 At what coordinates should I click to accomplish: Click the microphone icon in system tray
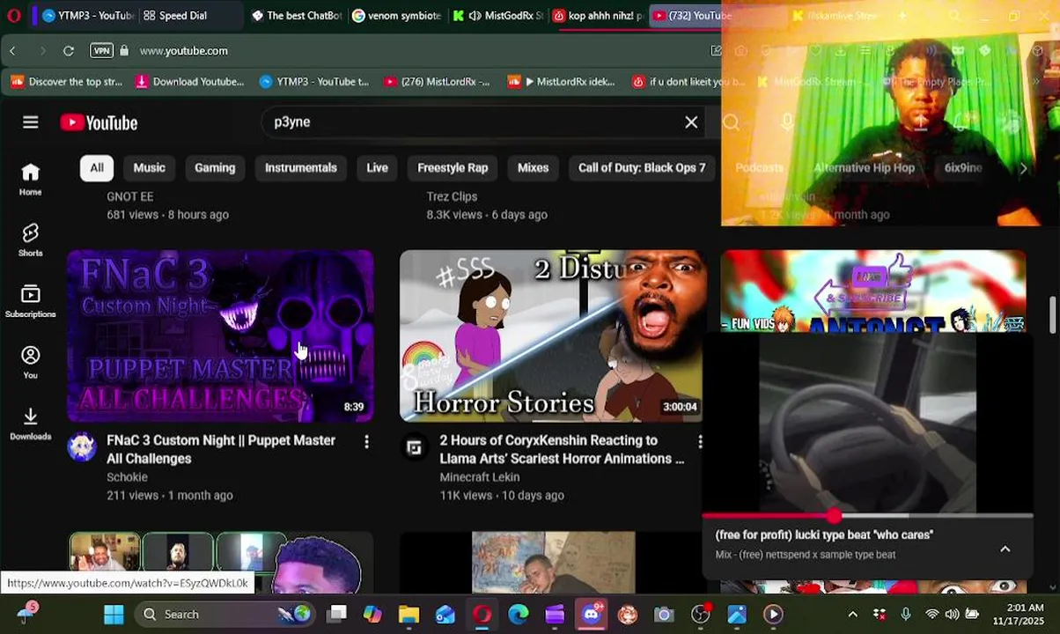tap(906, 614)
